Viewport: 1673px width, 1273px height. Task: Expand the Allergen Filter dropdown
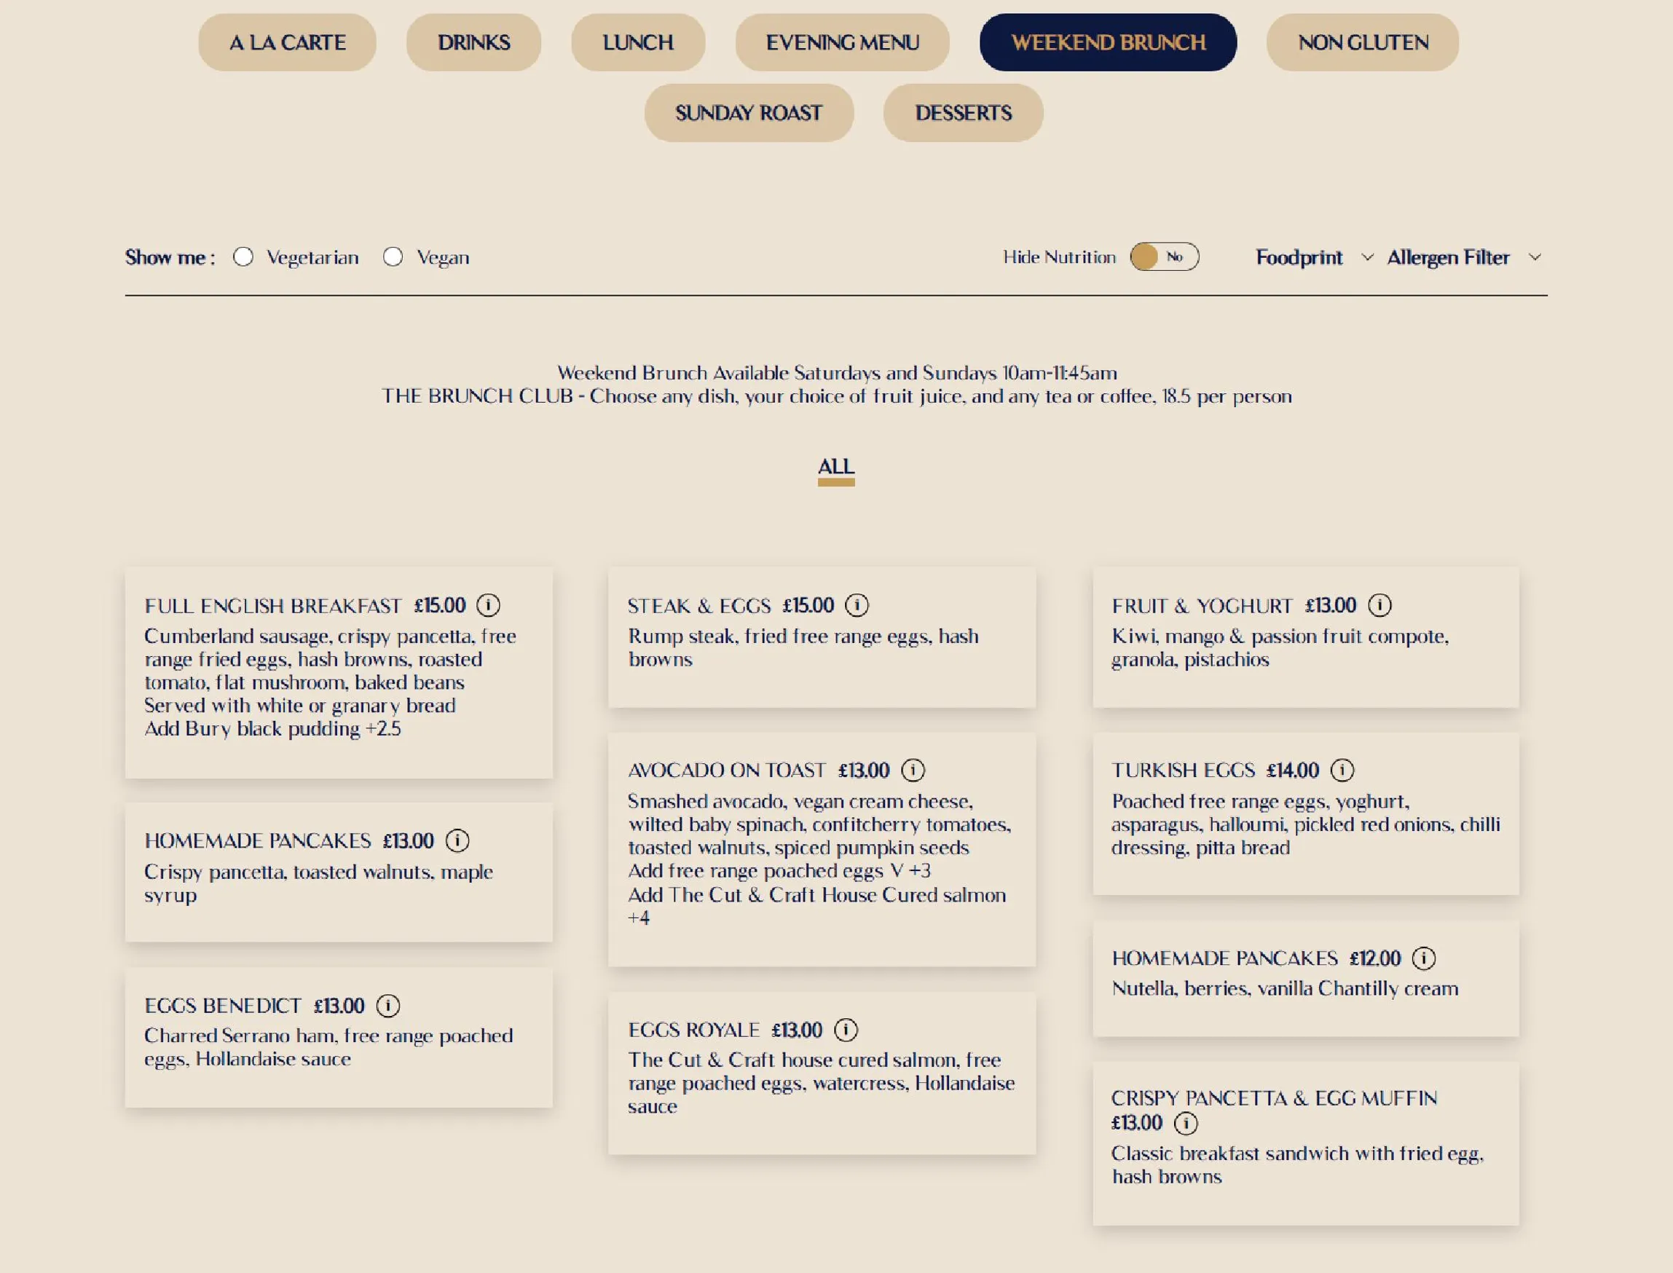(1464, 258)
